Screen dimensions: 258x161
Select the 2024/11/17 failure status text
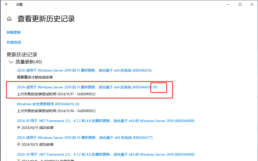click(56, 94)
